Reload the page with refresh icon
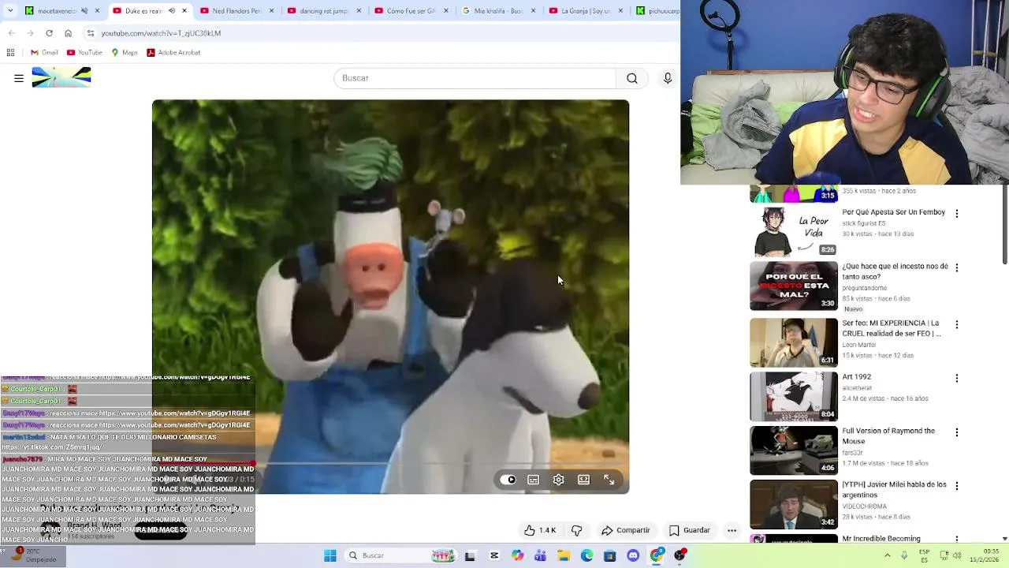 click(49, 33)
